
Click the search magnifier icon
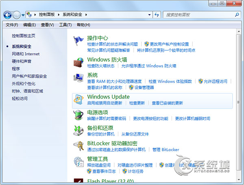[237, 15]
